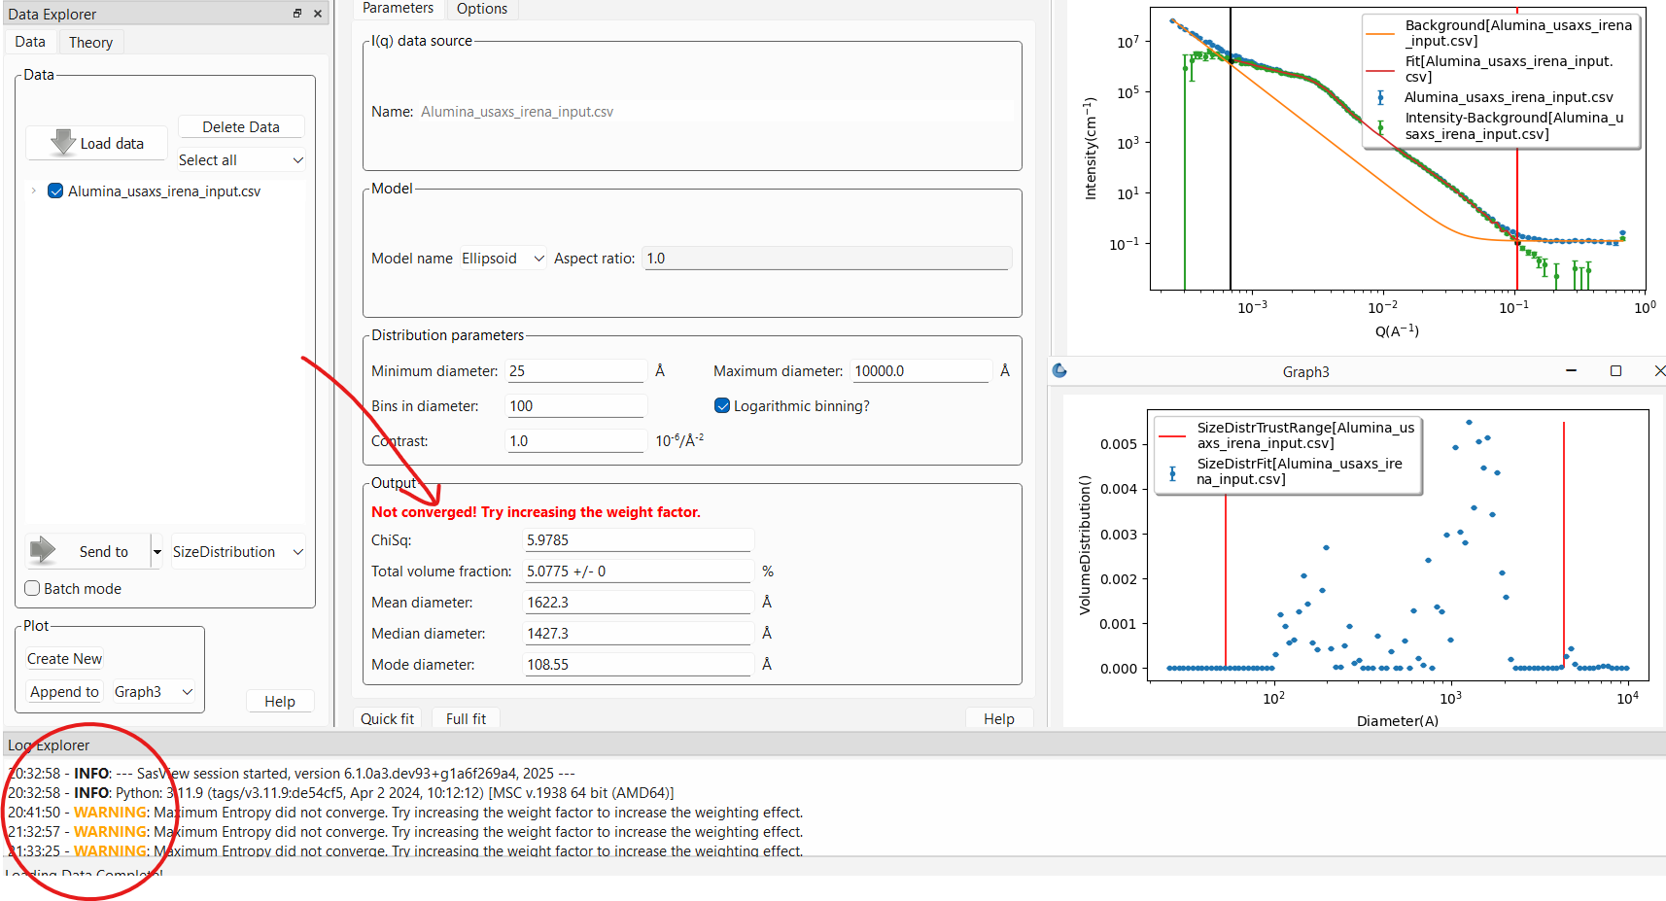Open the SizeDistribution perspective dropdown
The height and width of the screenshot is (901, 1666).
pyautogui.click(x=238, y=552)
